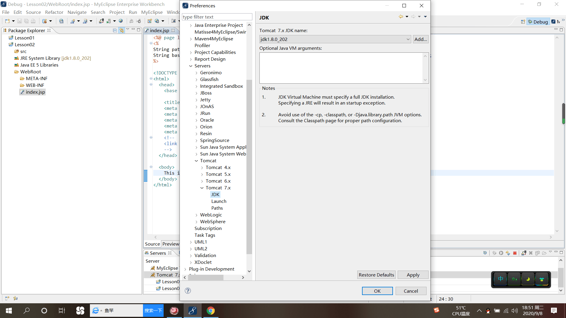The image size is (566, 318).
Task: Click the Restart Server arrows icon
Action: [508, 253]
